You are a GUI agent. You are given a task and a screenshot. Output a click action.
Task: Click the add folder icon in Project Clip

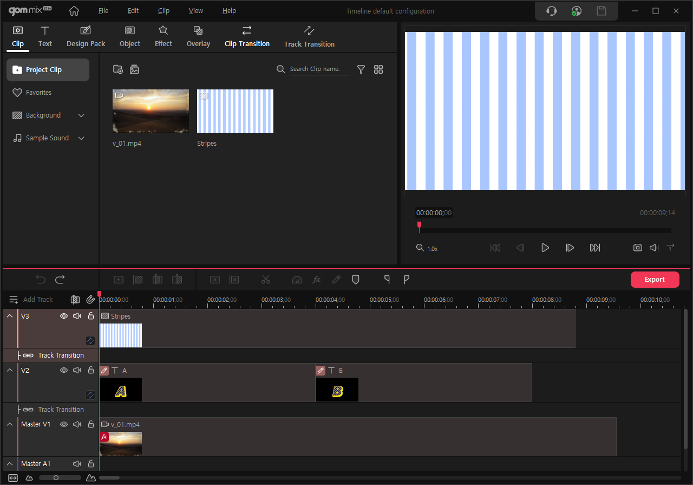[x=117, y=69]
